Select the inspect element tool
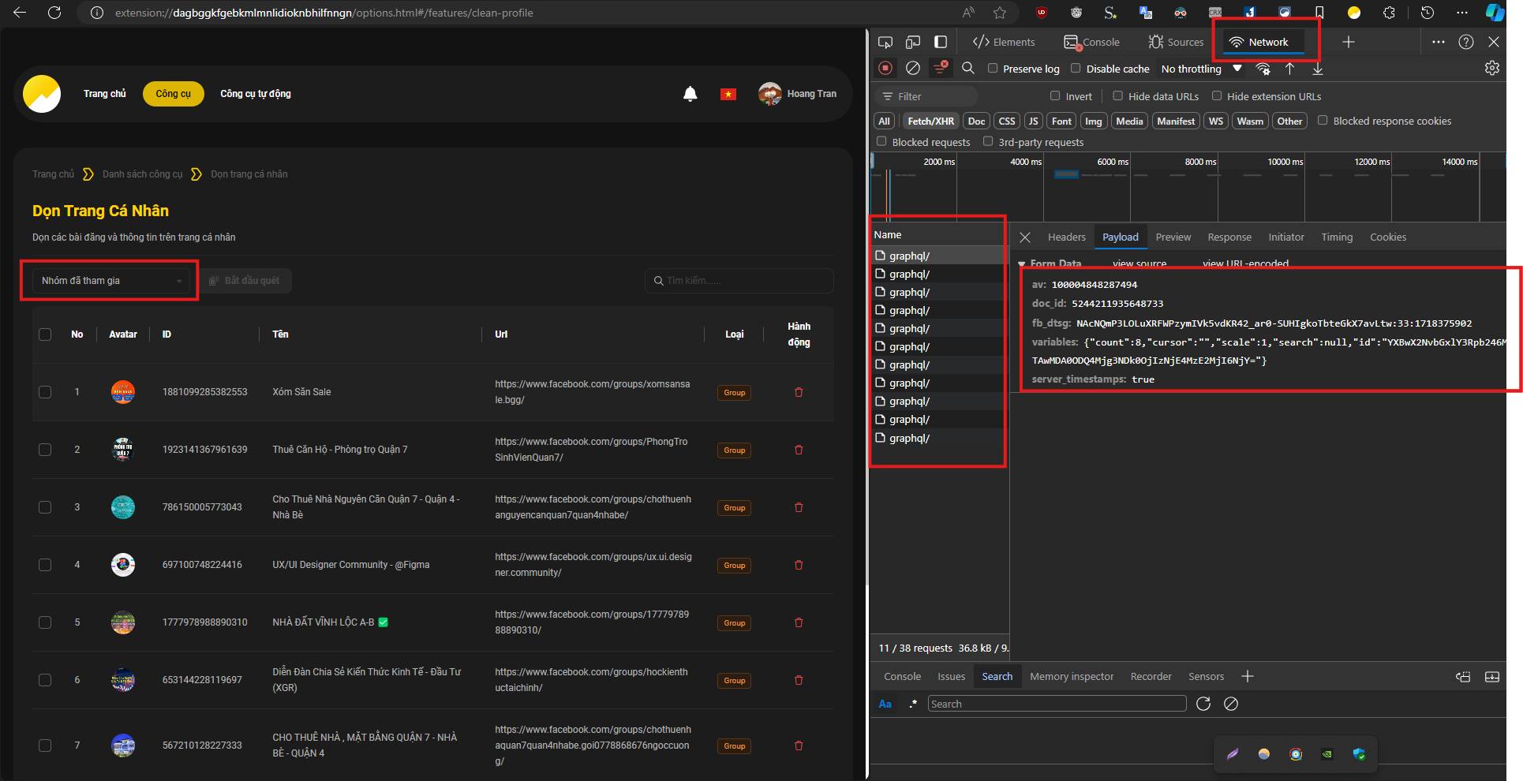This screenshot has width=1523, height=781. point(885,42)
